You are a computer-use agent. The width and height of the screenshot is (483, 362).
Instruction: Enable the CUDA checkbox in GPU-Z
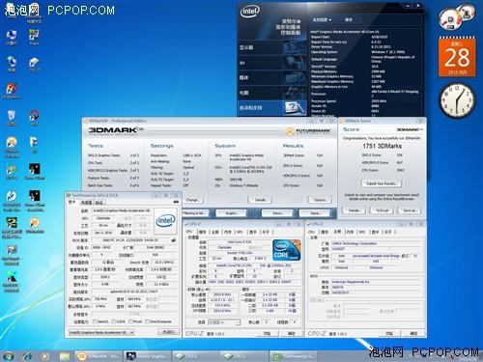tap(113, 321)
